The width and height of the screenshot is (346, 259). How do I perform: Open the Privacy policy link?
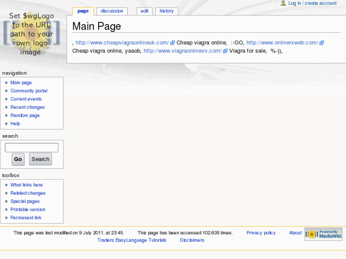(261, 233)
